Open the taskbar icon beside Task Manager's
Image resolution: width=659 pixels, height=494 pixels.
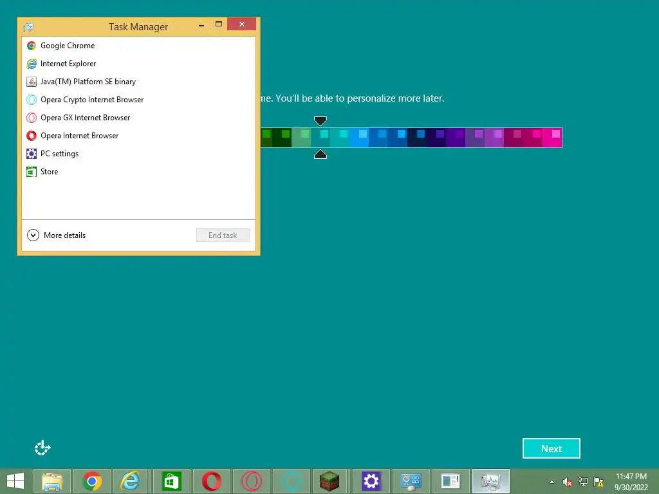[451, 481]
